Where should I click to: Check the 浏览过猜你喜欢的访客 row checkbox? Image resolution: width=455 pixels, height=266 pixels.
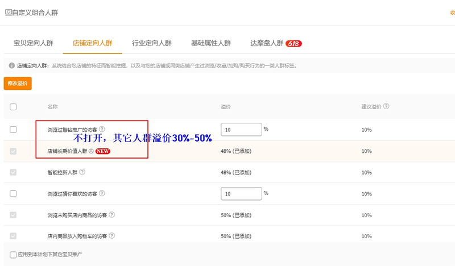[x=14, y=194]
